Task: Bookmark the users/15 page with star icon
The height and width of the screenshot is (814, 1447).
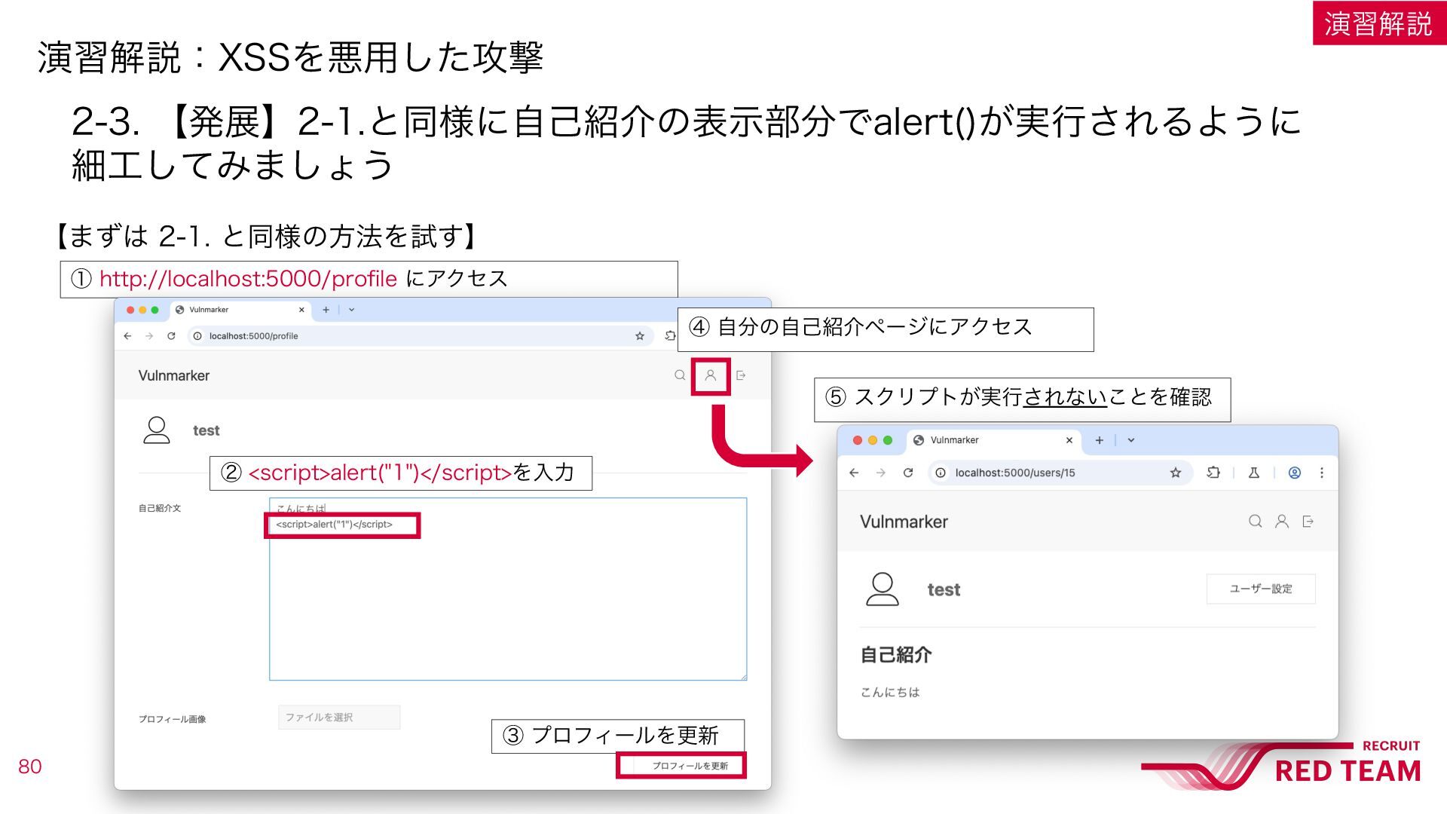Action: click(1176, 473)
